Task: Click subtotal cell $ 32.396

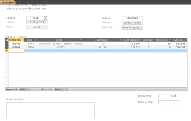Action: (179, 44)
